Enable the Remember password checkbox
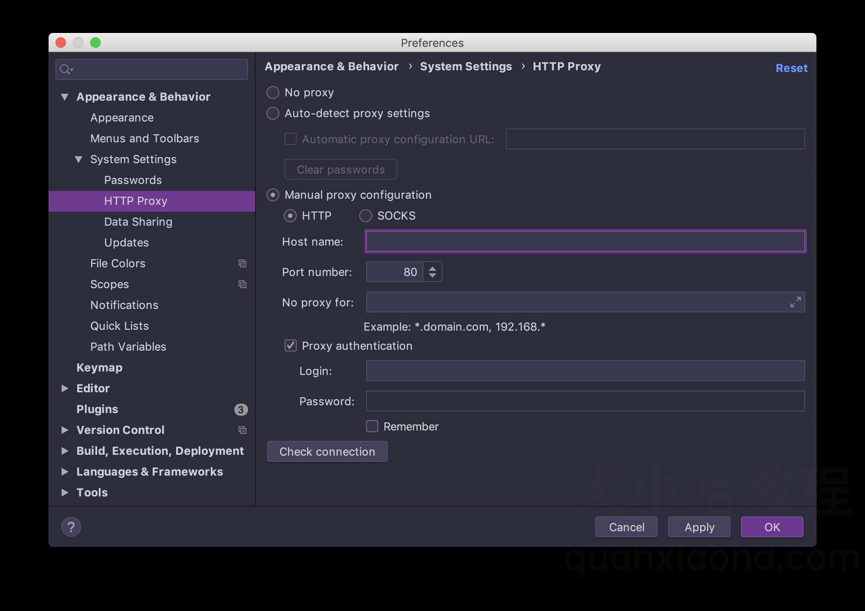 pos(372,426)
